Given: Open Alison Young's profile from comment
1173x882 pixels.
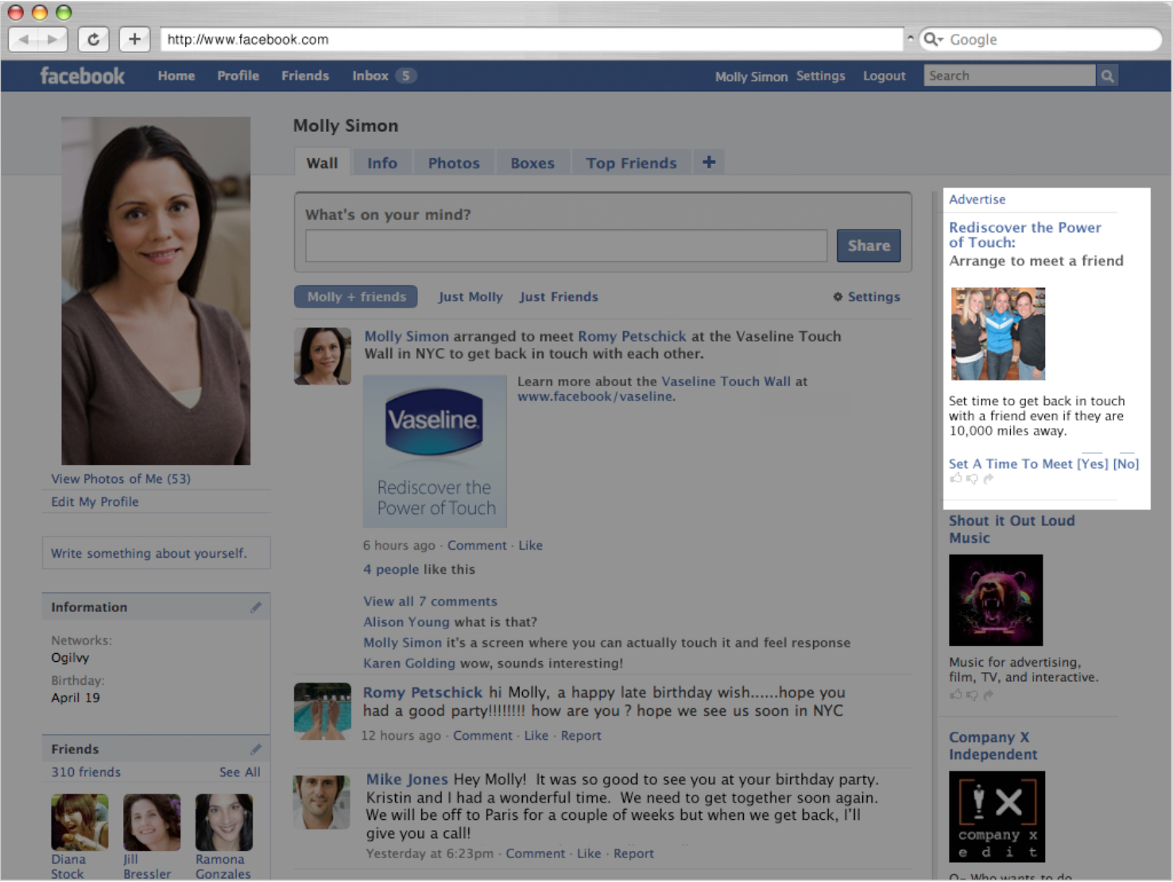Looking at the screenshot, I should 406,622.
